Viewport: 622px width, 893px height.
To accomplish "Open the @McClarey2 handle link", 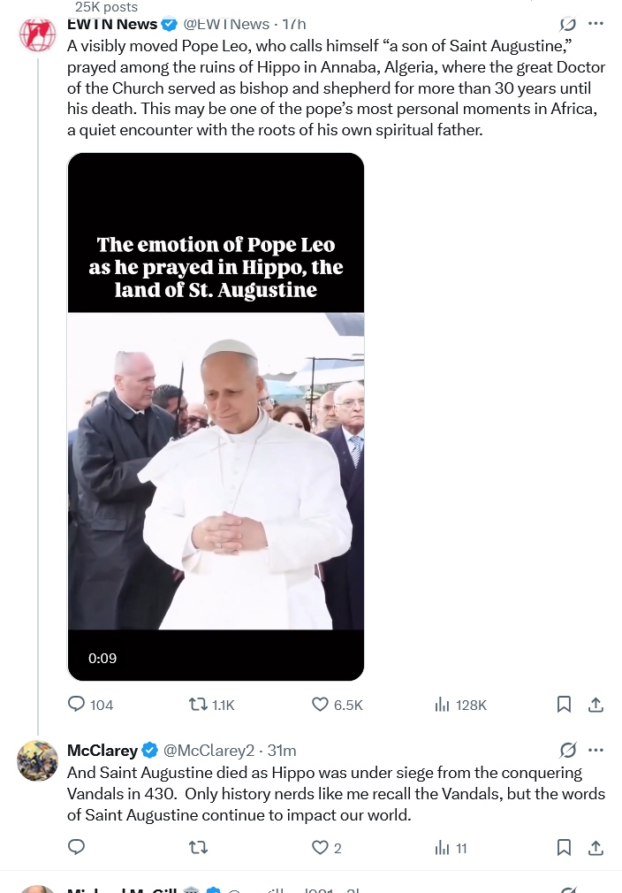I will point(209,751).
